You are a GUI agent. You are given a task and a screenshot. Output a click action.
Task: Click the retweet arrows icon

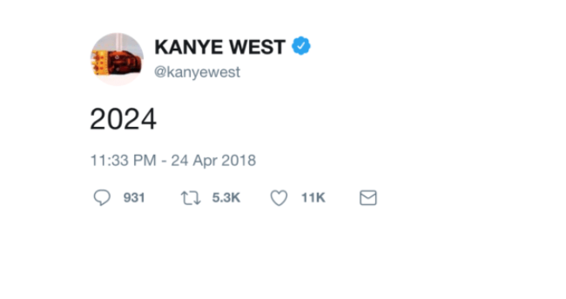point(190,198)
